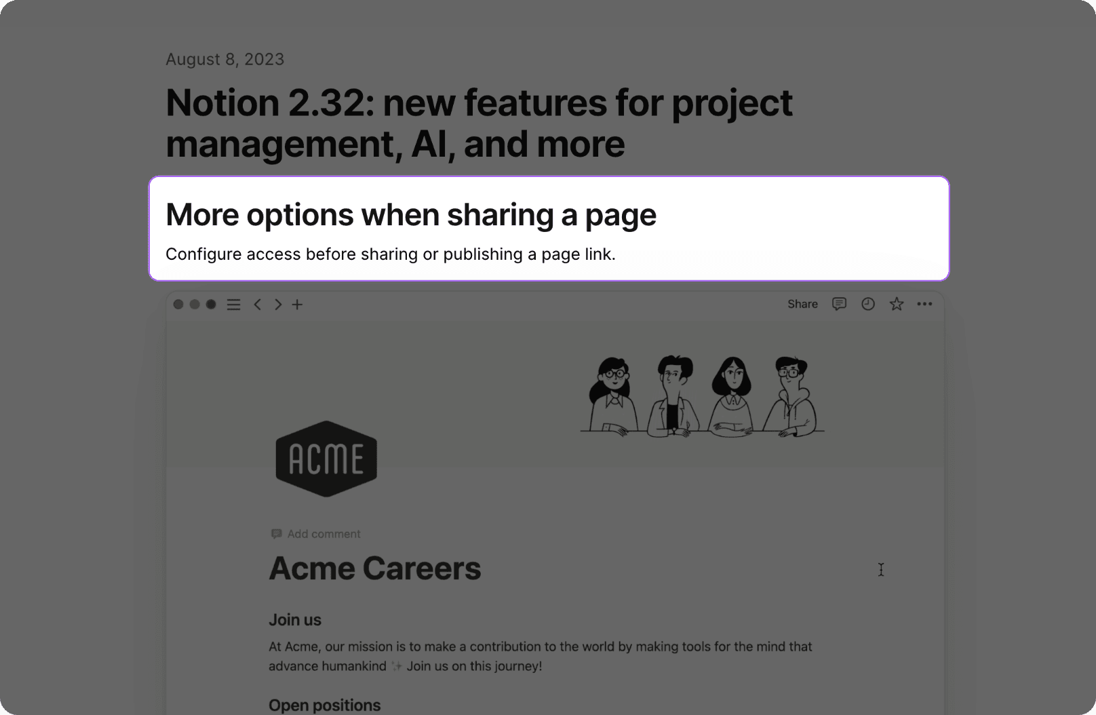Viewport: 1096px width, 715px height.
Task: Click the Open positions heading
Action: pyautogui.click(x=325, y=706)
